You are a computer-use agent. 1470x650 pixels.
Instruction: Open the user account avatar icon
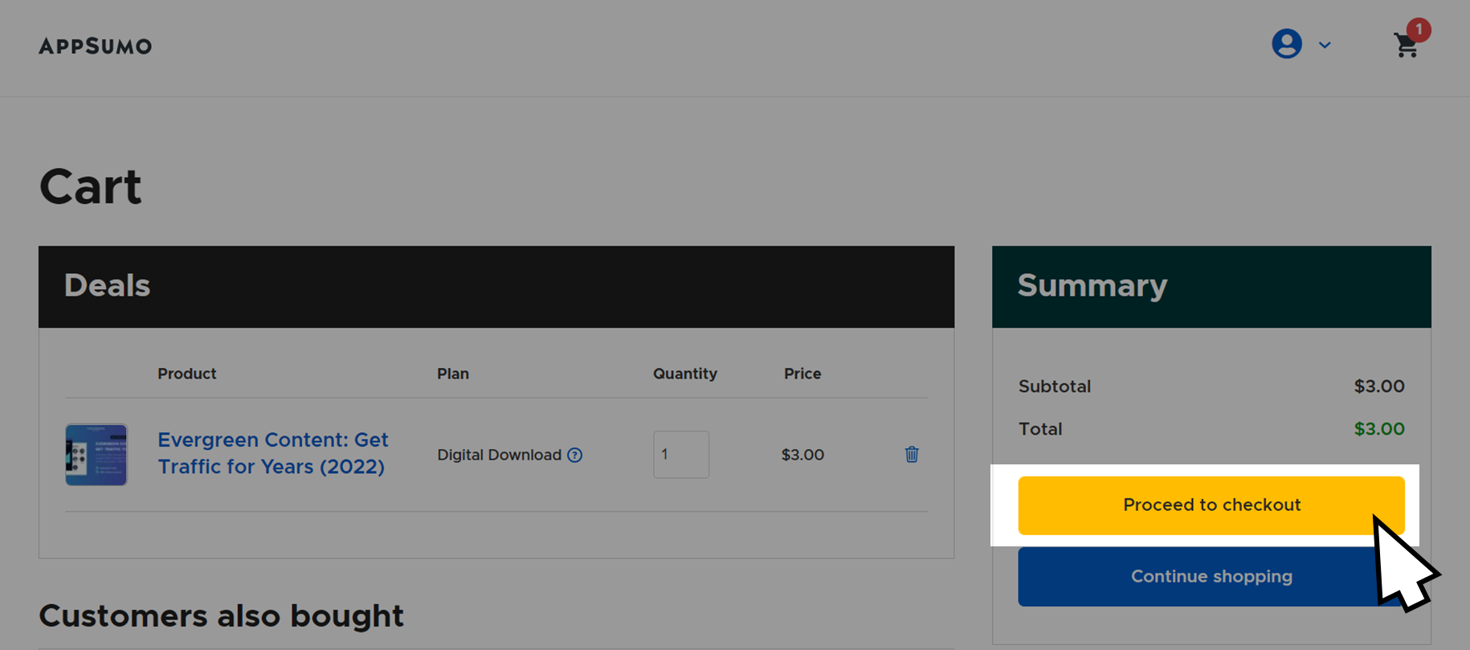point(1286,44)
